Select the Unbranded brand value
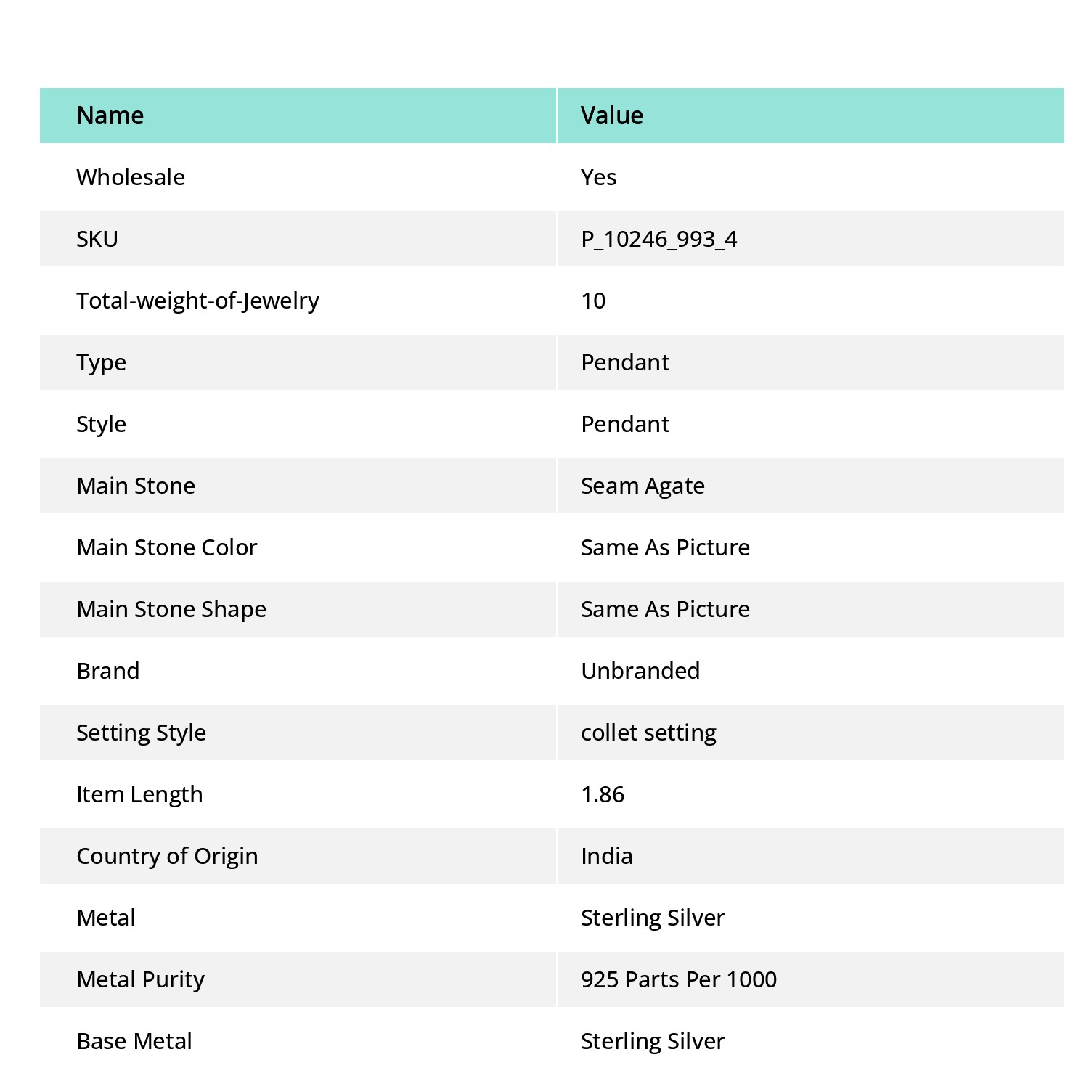Screen dimensions: 1089x1089 click(640, 671)
